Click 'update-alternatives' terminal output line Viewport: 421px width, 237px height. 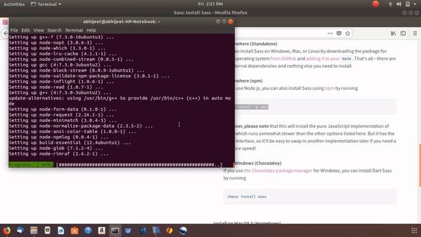tap(120, 101)
